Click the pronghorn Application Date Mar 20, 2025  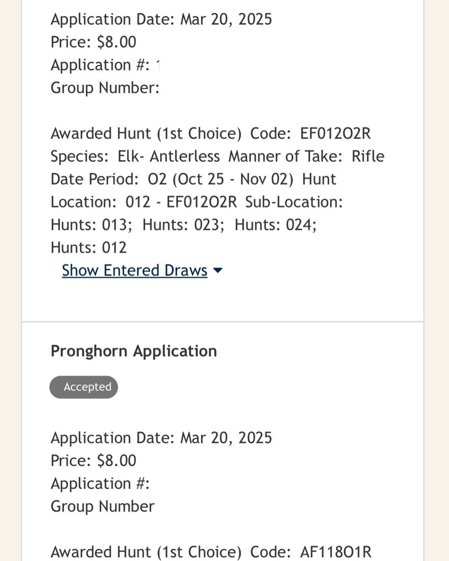(x=161, y=438)
